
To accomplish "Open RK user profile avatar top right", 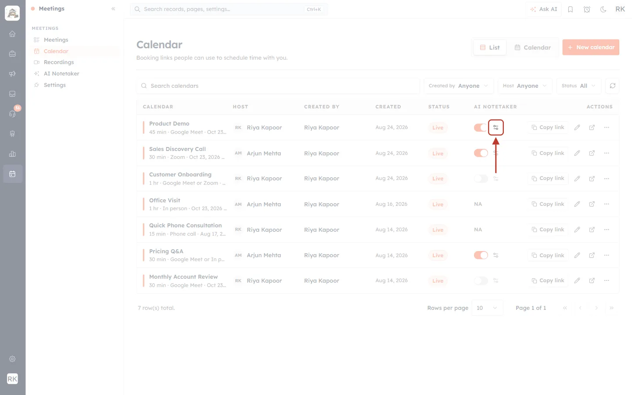I will [620, 9].
